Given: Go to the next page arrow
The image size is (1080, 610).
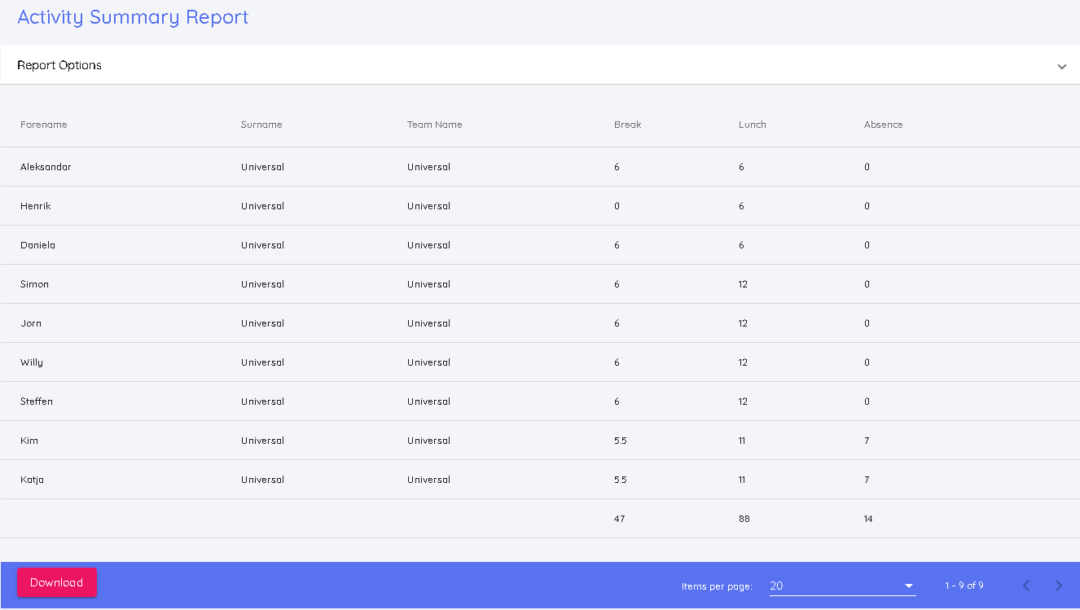Looking at the screenshot, I should (x=1058, y=586).
